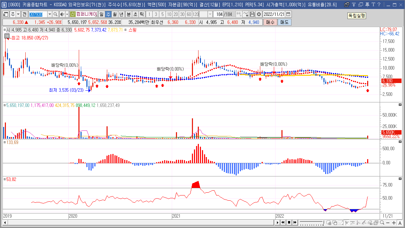Click the add indicator line icon
This screenshot has width=405, height=228.
pos(246,15)
